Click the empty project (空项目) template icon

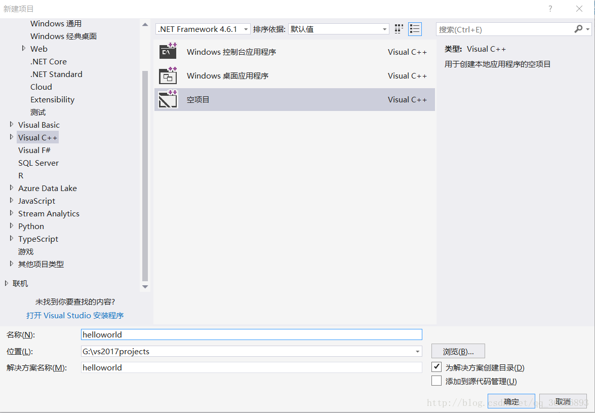coord(168,99)
